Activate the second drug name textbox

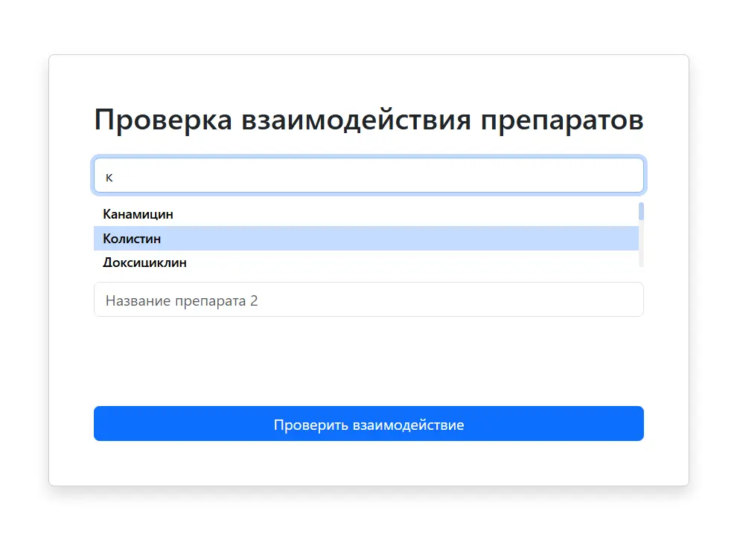pyautogui.click(x=368, y=300)
